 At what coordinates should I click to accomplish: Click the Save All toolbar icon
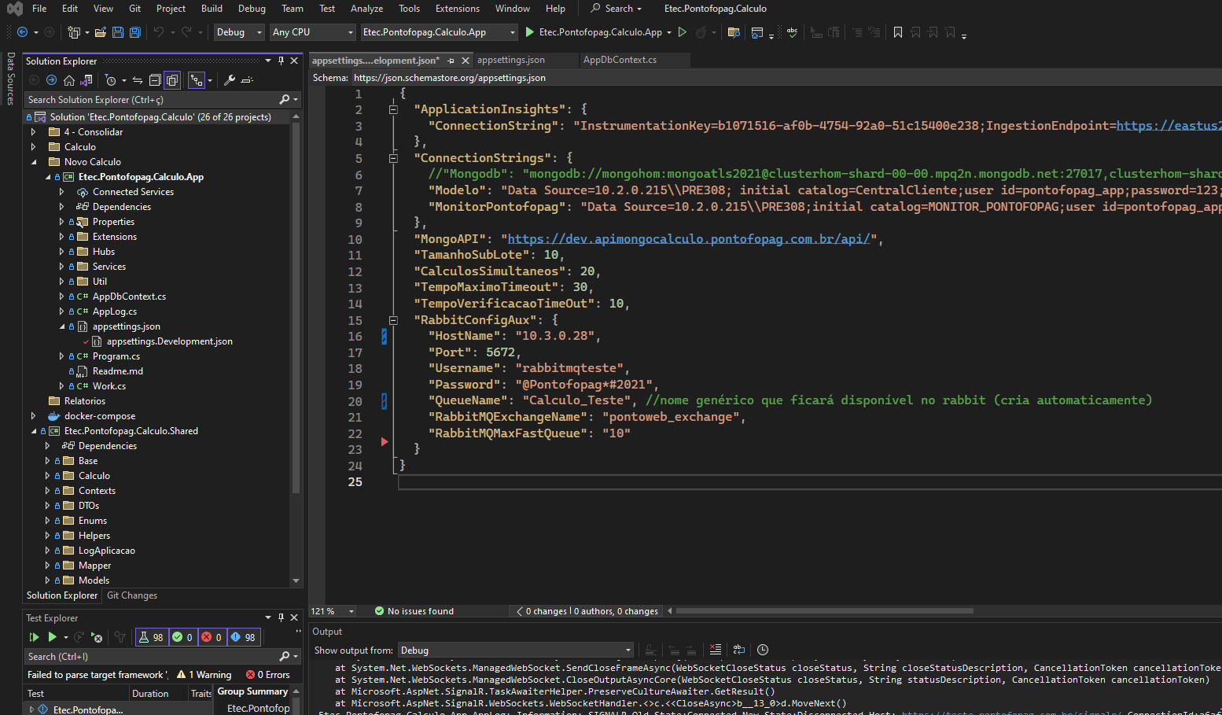click(134, 32)
